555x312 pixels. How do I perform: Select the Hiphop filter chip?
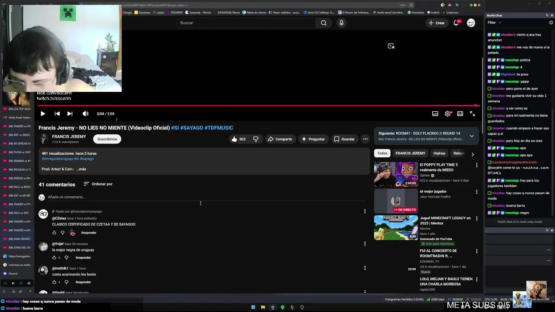439,153
